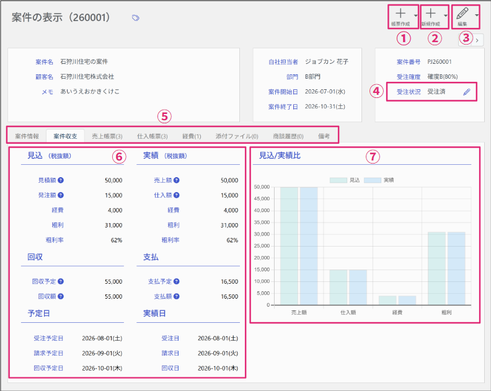
Task: Expand the 新規作成 dropdown arrow
Action: [446, 15]
